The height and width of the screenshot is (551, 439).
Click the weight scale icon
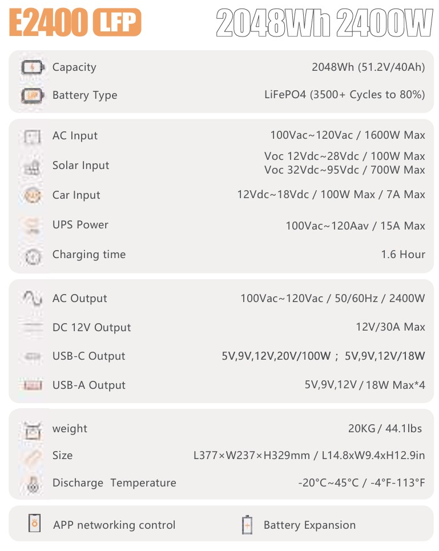click(33, 429)
